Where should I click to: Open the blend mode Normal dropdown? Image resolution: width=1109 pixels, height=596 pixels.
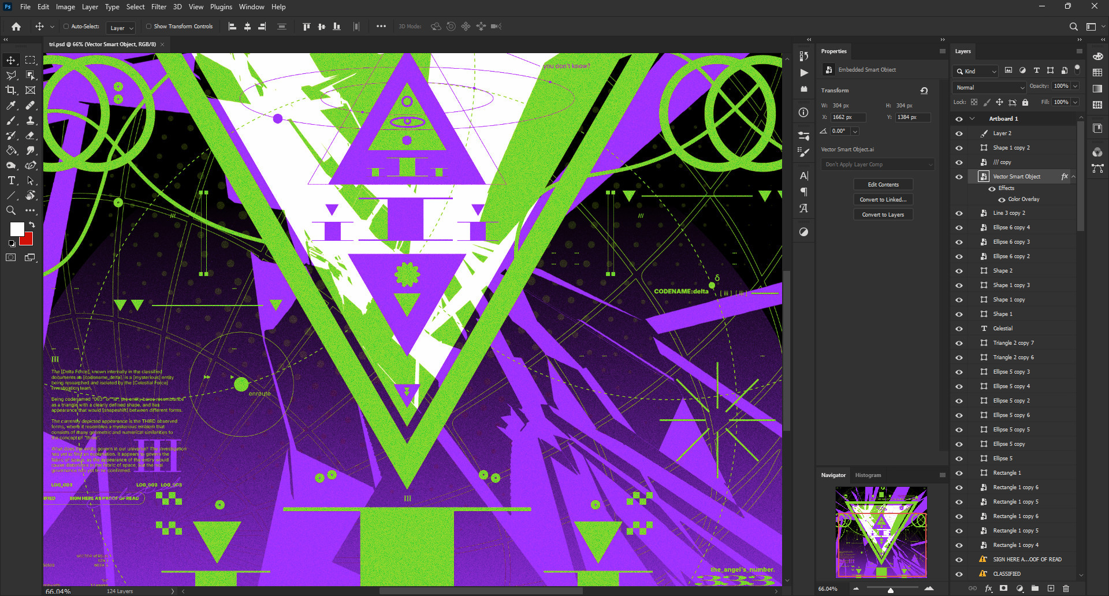[989, 87]
